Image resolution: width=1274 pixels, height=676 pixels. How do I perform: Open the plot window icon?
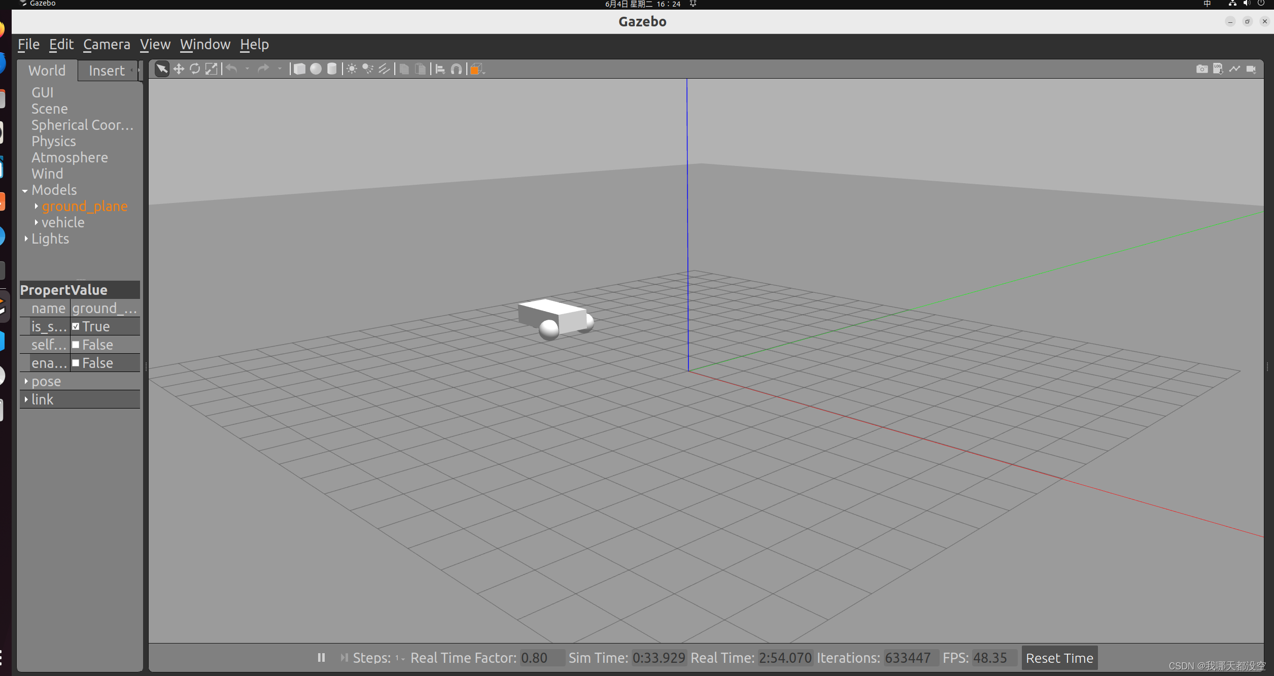[1234, 69]
